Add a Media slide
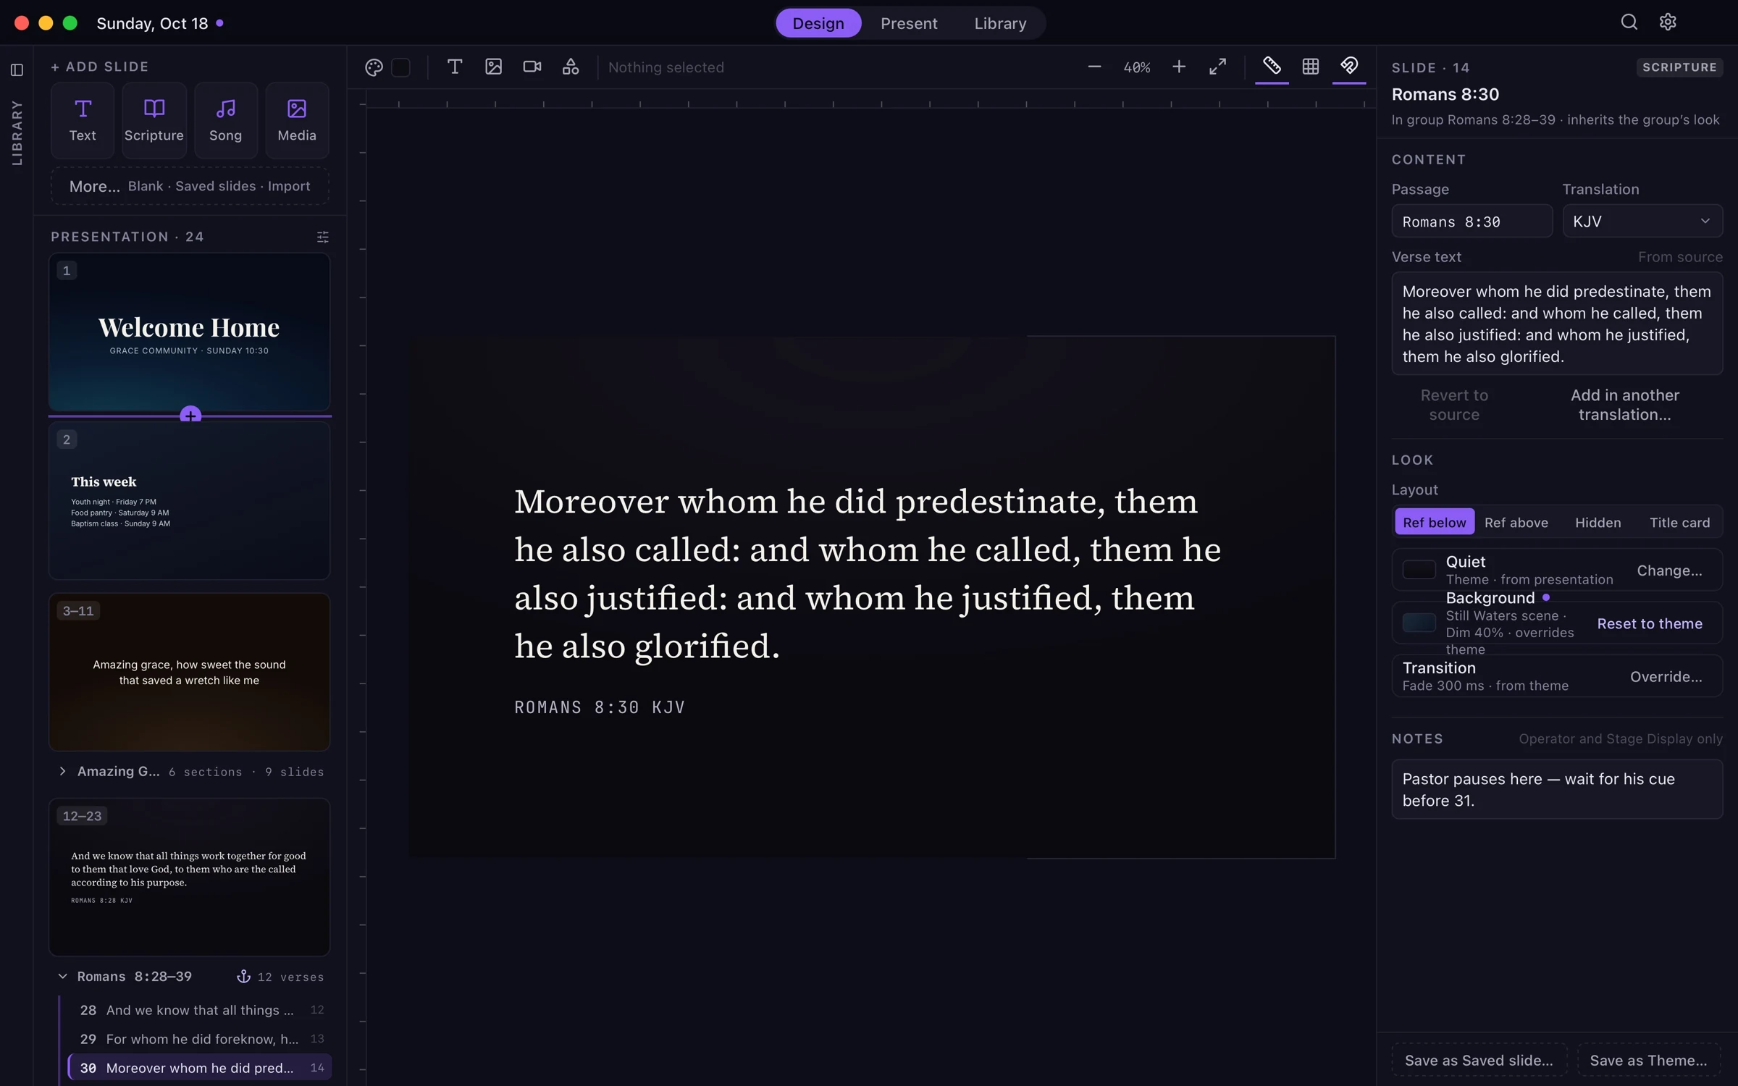 pyautogui.click(x=297, y=121)
